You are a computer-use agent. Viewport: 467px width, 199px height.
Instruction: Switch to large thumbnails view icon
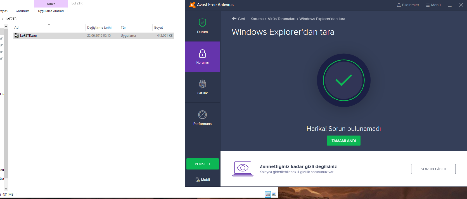tap(274, 194)
